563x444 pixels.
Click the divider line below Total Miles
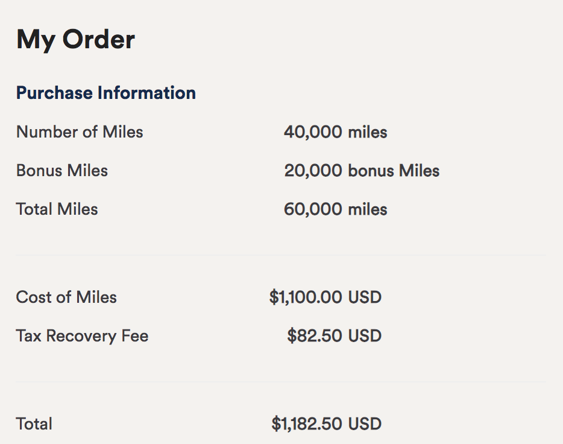click(x=280, y=255)
